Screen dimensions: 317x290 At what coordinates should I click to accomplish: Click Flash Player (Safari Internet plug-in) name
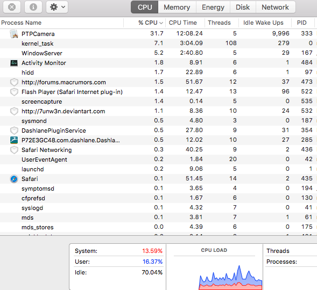click(72, 92)
